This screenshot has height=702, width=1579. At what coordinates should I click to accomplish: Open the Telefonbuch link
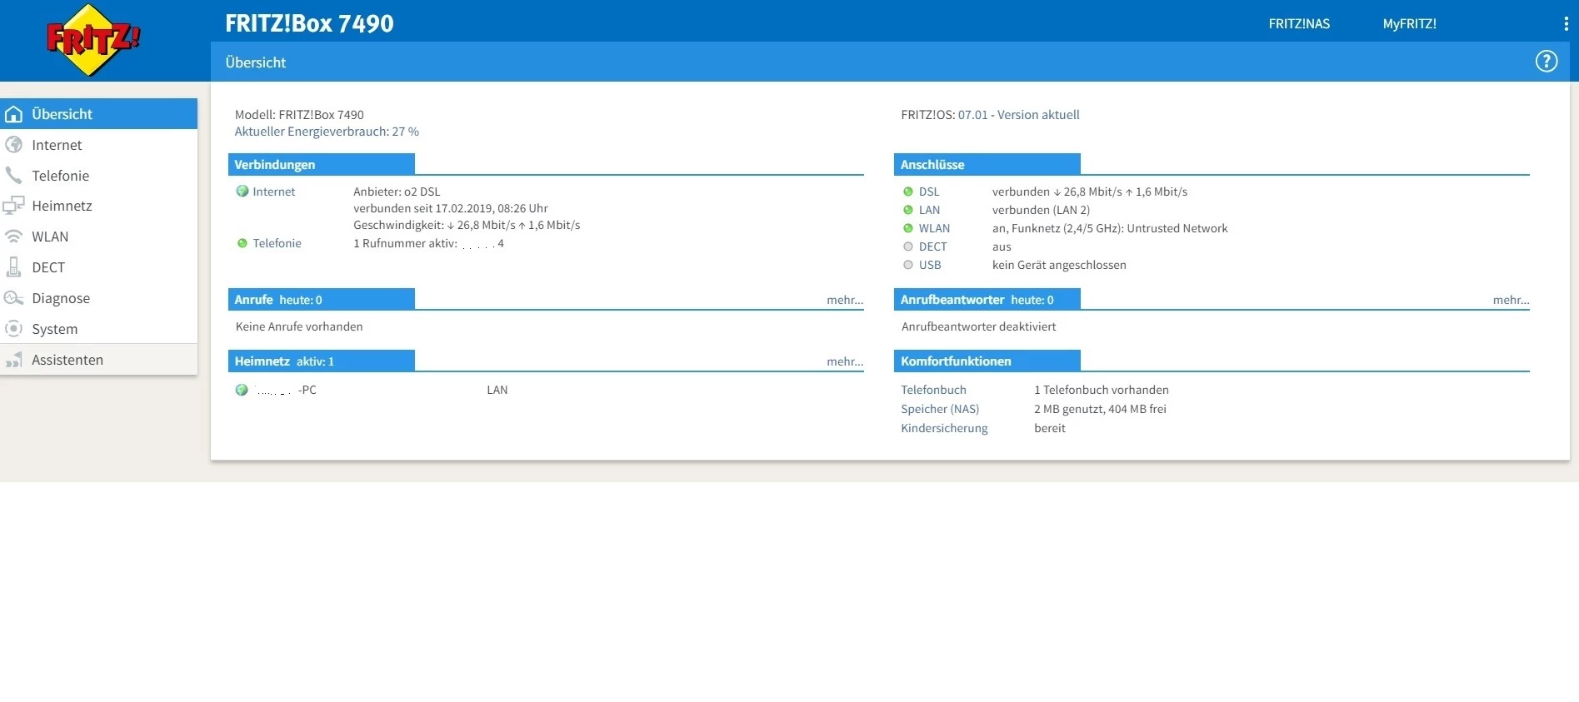tap(933, 390)
